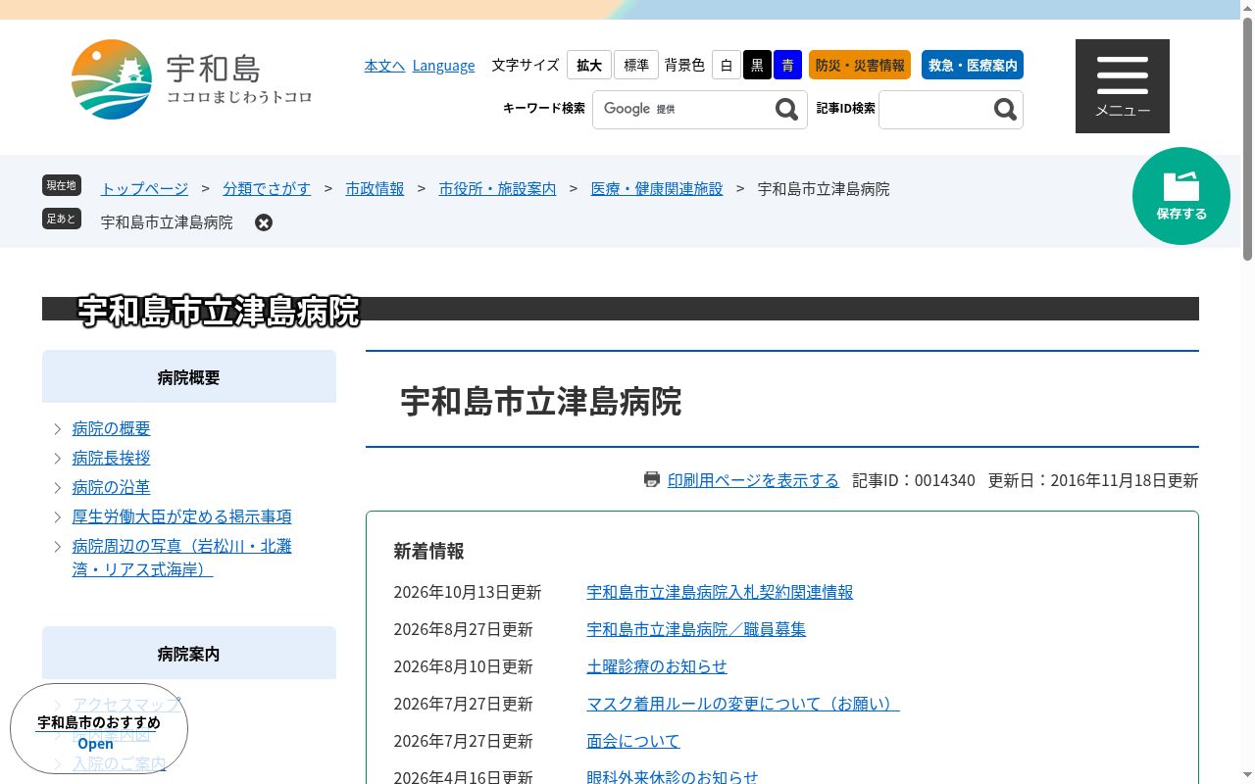Open 土曜診療のお知らせ news link
This screenshot has height=784, width=1255.
pyautogui.click(x=657, y=666)
